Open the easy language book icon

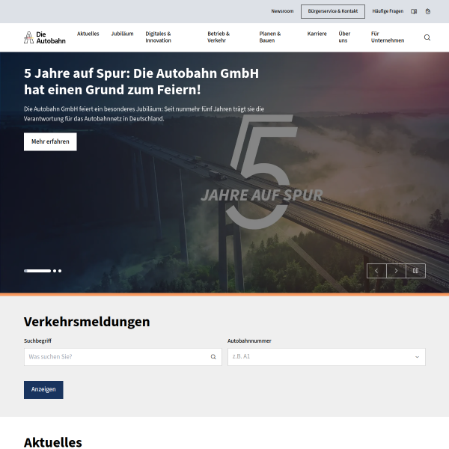click(414, 11)
